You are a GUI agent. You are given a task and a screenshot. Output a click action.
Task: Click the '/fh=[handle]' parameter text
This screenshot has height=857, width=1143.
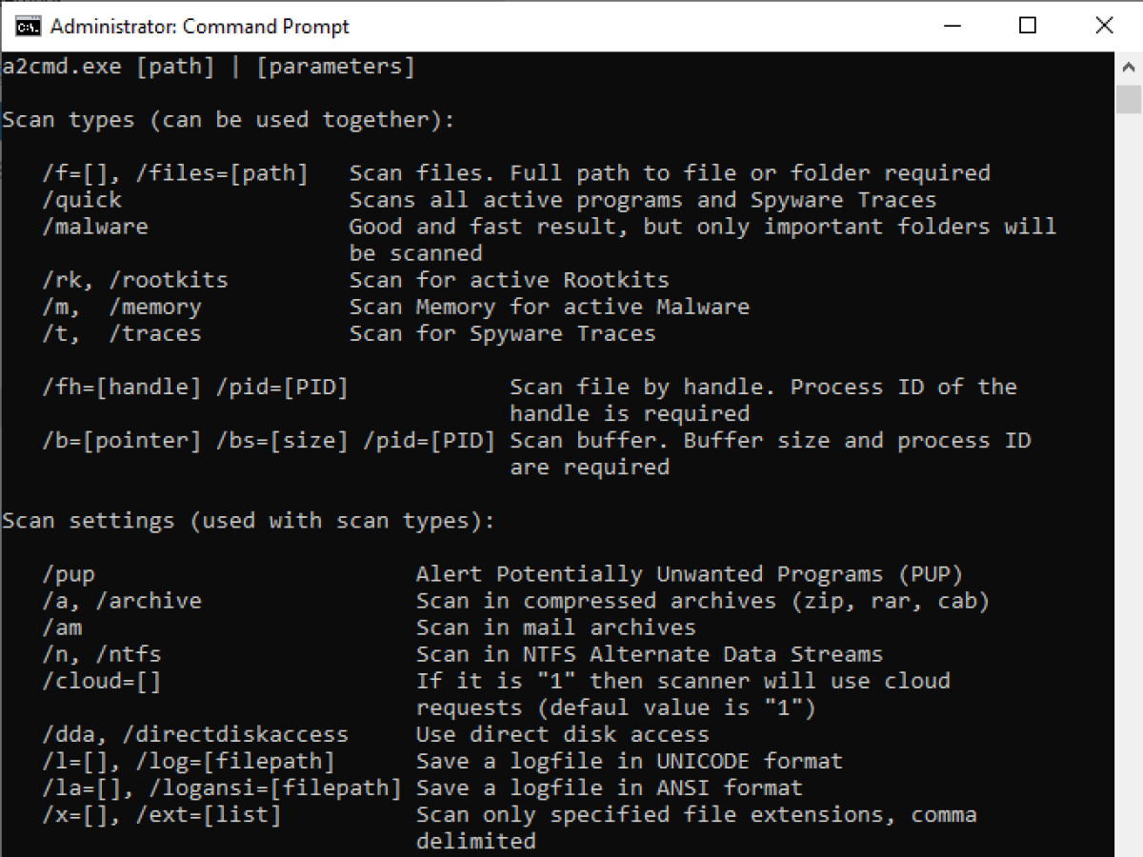click(122, 387)
